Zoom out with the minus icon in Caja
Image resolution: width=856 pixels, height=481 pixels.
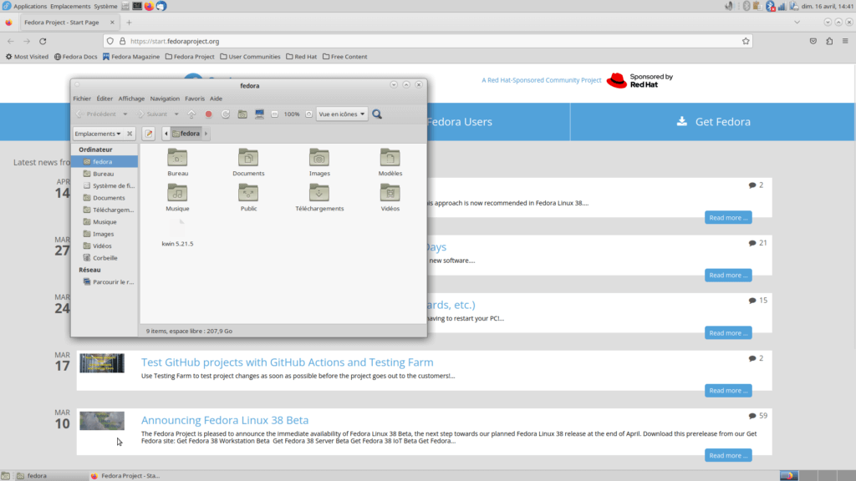[274, 114]
